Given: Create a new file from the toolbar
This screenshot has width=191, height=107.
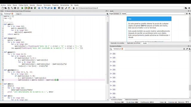Looking at the screenshot, I should click(3, 8).
